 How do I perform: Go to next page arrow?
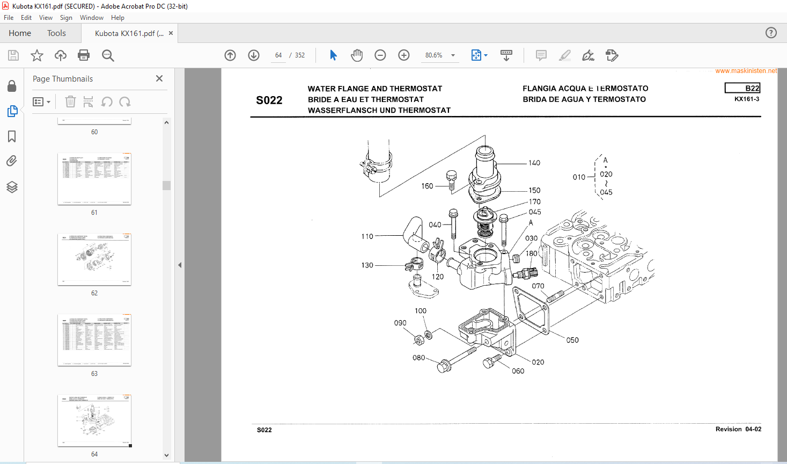pos(254,55)
